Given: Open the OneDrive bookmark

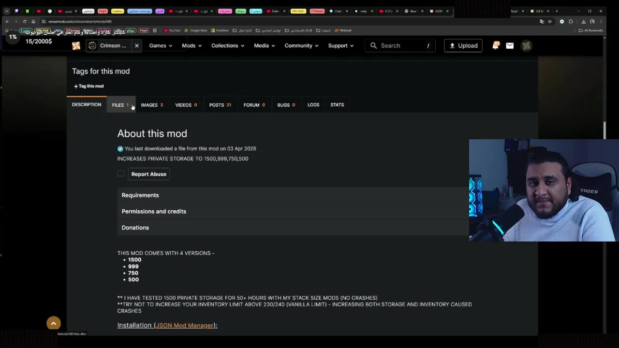Looking at the screenshot, I should (x=220, y=30).
